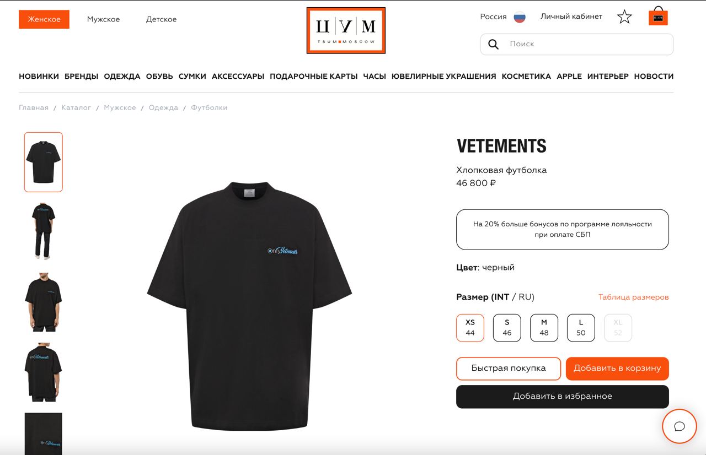Click the Russian flag icon
The image size is (706, 455).
(520, 17)
